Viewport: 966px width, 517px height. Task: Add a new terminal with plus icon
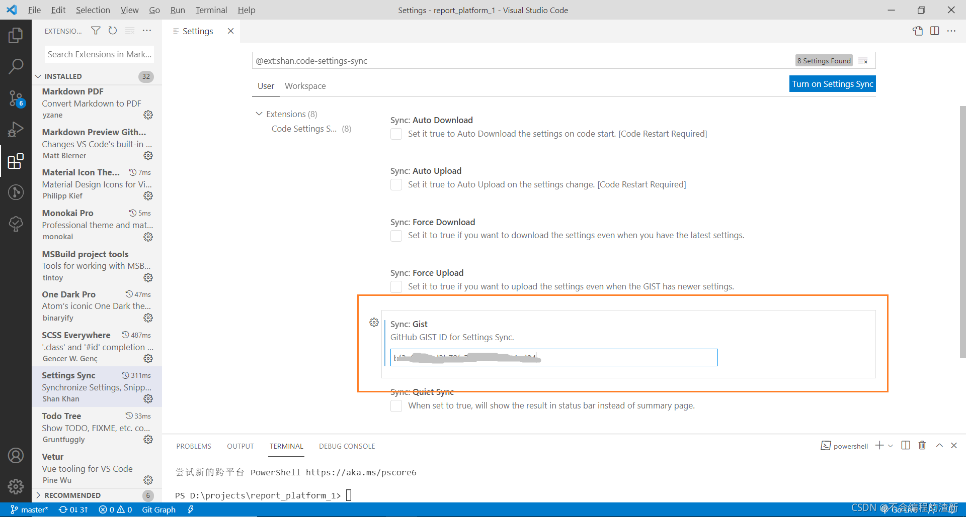pyautogui.click(x=879, y=446)
